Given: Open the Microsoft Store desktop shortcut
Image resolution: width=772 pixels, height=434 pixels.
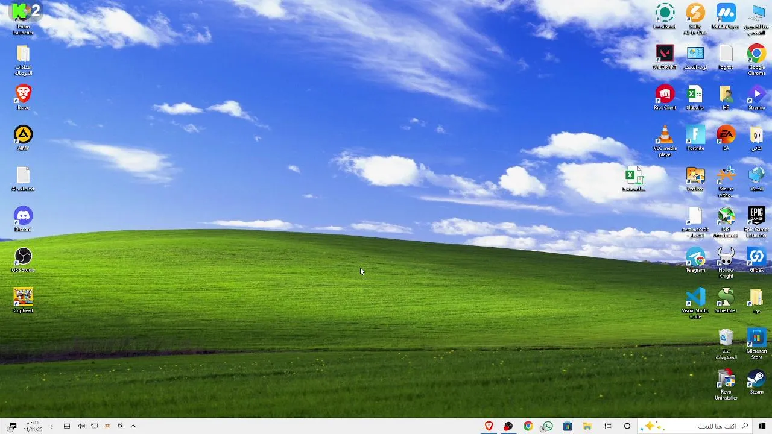Looking at the screenshot, I should click(x=756, y=344).
